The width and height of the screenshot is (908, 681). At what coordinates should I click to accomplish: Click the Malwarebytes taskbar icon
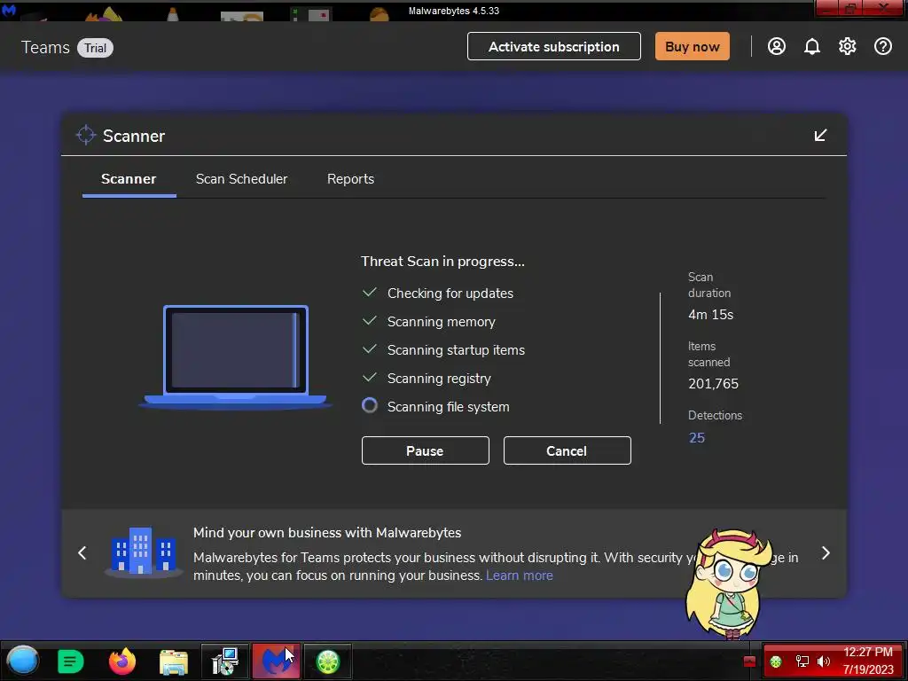(277, 661)
